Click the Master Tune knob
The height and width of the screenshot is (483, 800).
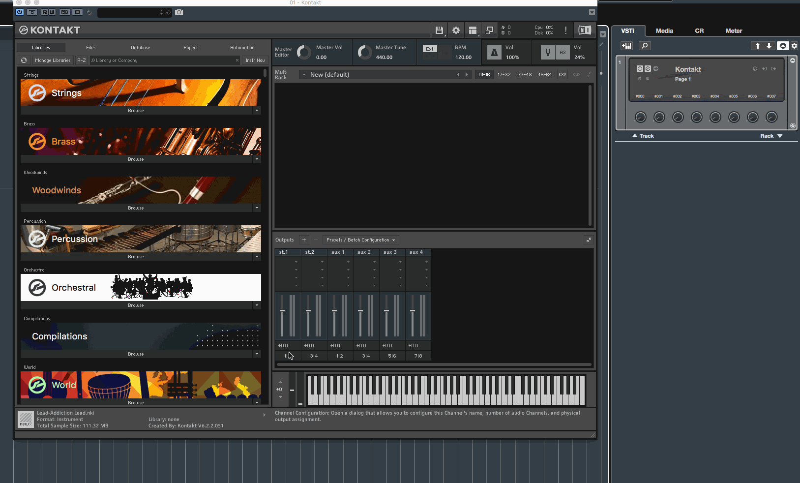(365, 52)
